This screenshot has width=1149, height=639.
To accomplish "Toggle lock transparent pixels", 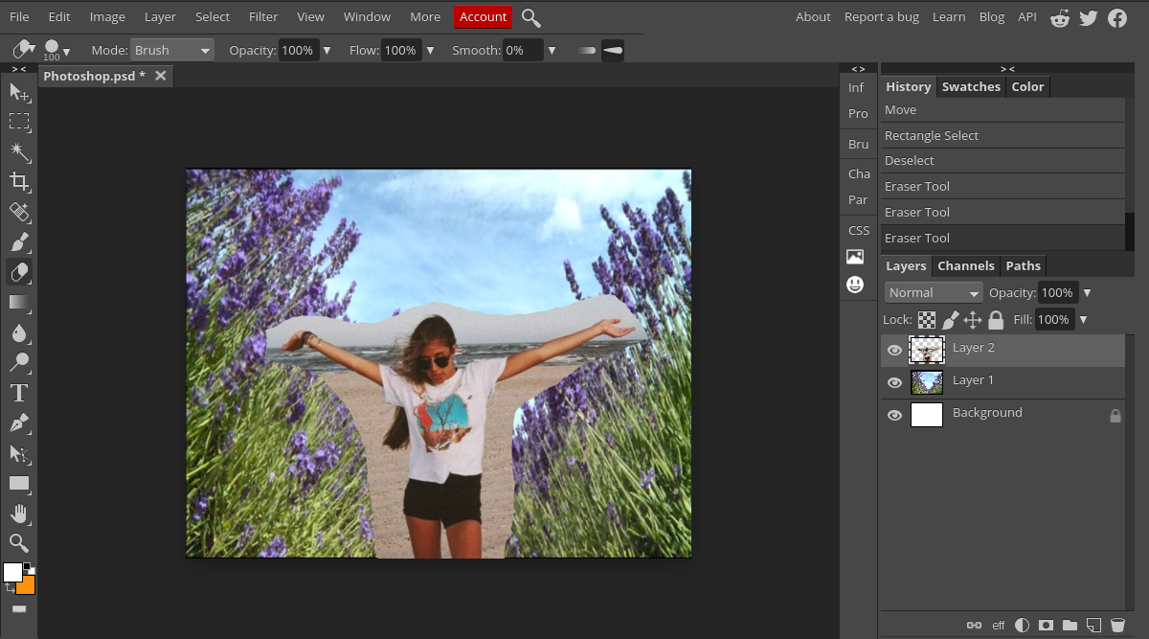I will pyautogui.click(x=927, y=320).
